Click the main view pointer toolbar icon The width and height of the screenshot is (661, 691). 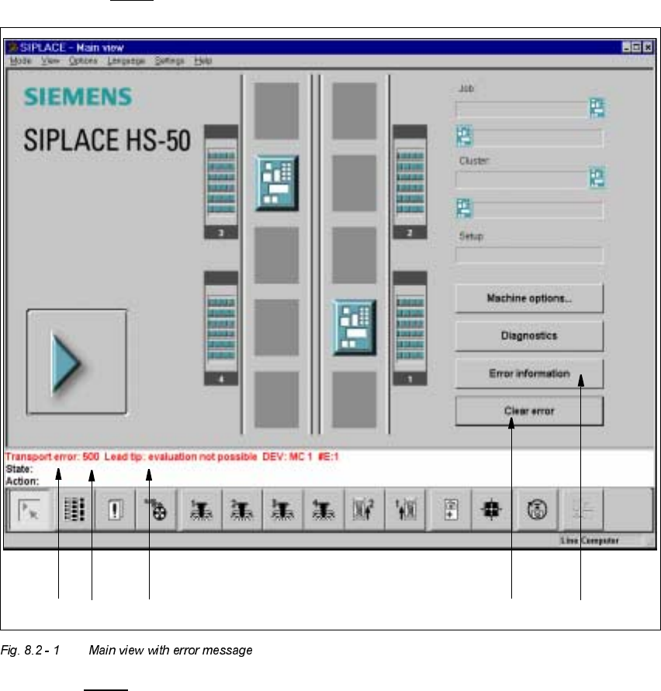(30, 510)
